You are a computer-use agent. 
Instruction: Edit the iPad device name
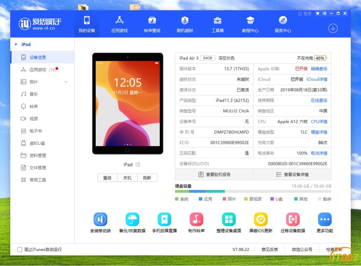[x=138, y=164]
